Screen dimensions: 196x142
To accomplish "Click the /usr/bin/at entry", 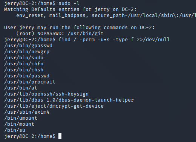I will coord(21,88).
